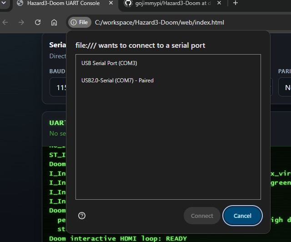
Task: Reload the page with refresh icon
Action: point(38,22)
